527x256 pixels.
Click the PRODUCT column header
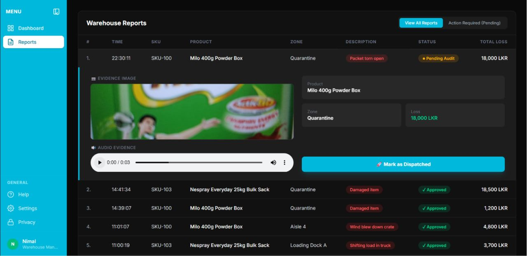(201, 42)
